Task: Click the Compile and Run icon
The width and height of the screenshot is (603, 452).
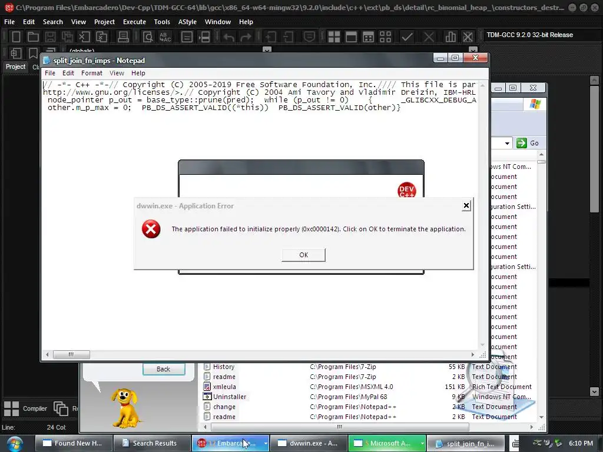Action: click(x=369, y=37)
